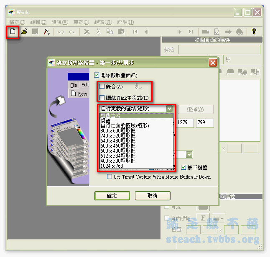Click the Save disk toolbar icon
The height and width of the screenshot is (257, 270).
36,32
